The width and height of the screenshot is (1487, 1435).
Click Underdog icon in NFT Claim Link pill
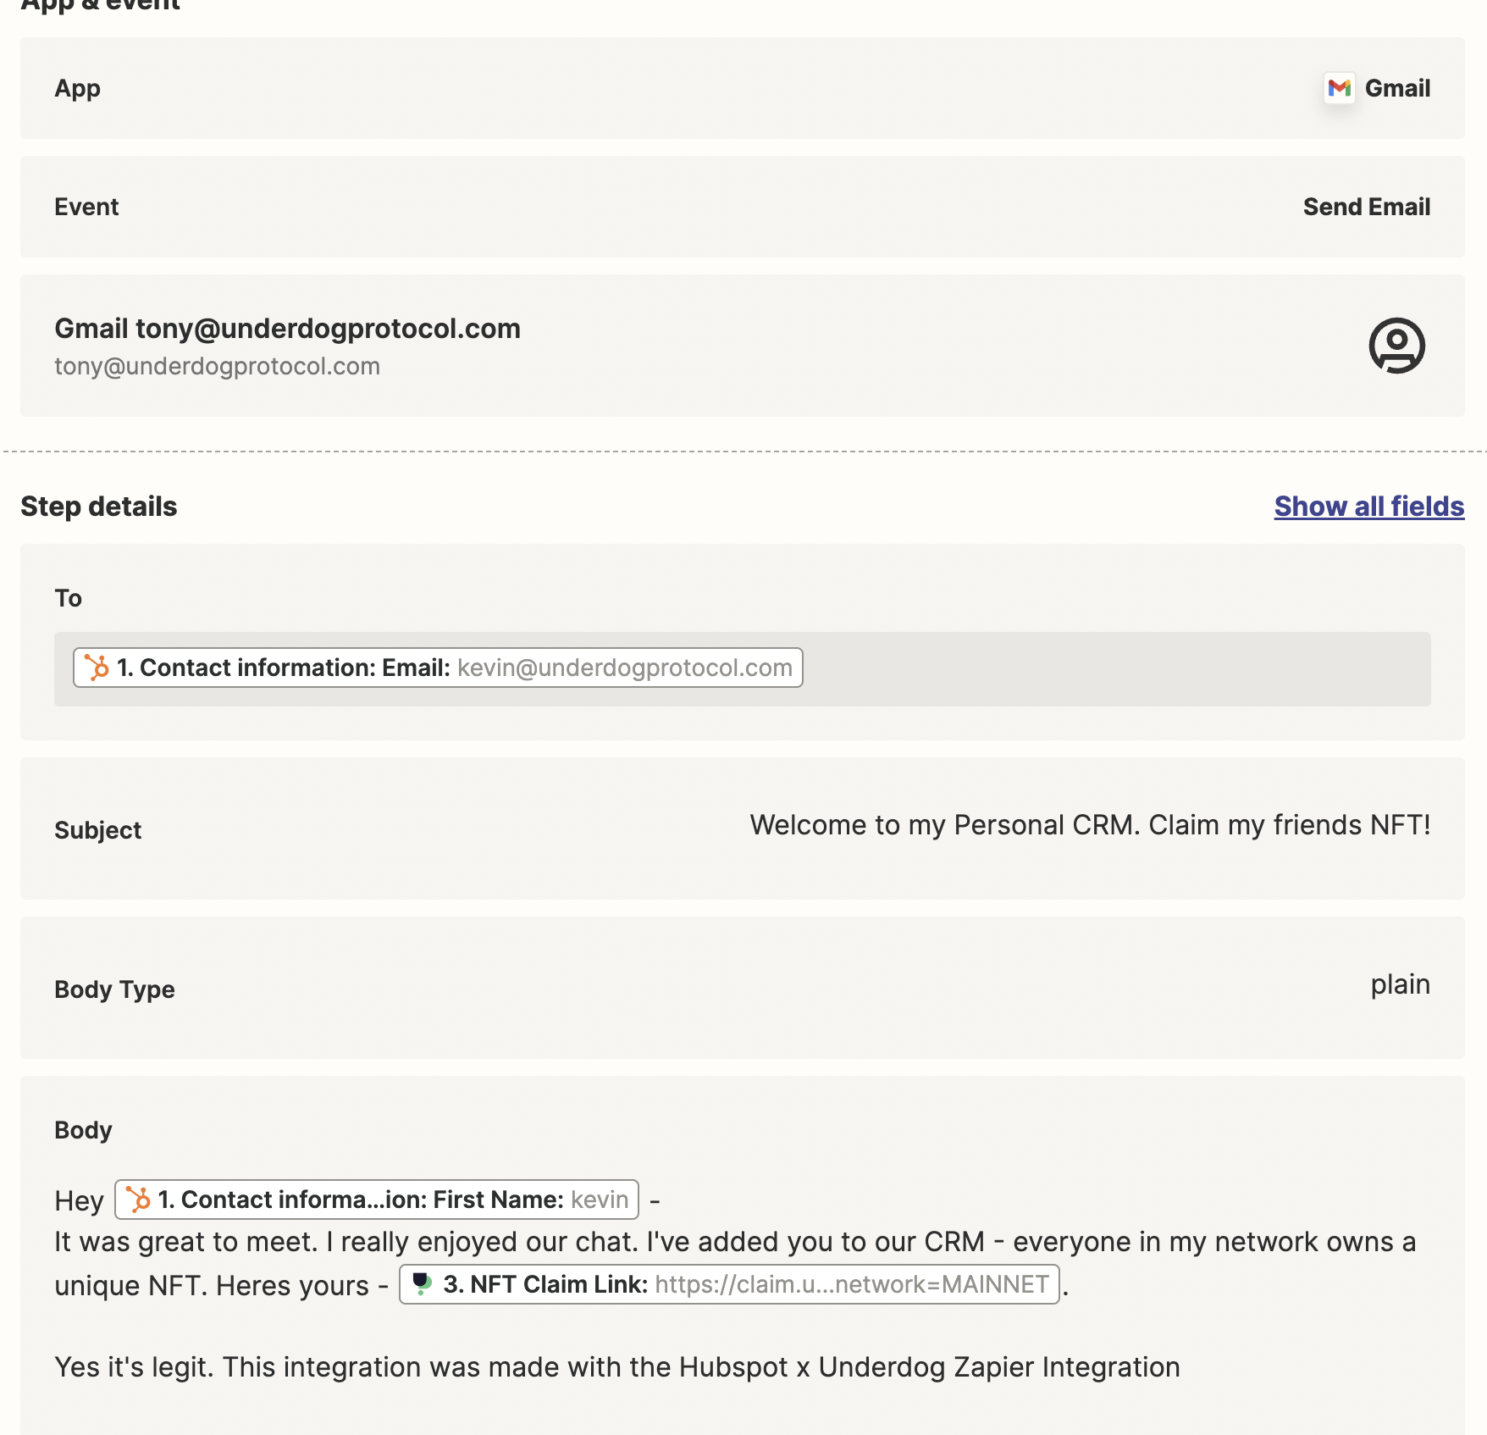pyautogui.click(x=422, y=1284)
